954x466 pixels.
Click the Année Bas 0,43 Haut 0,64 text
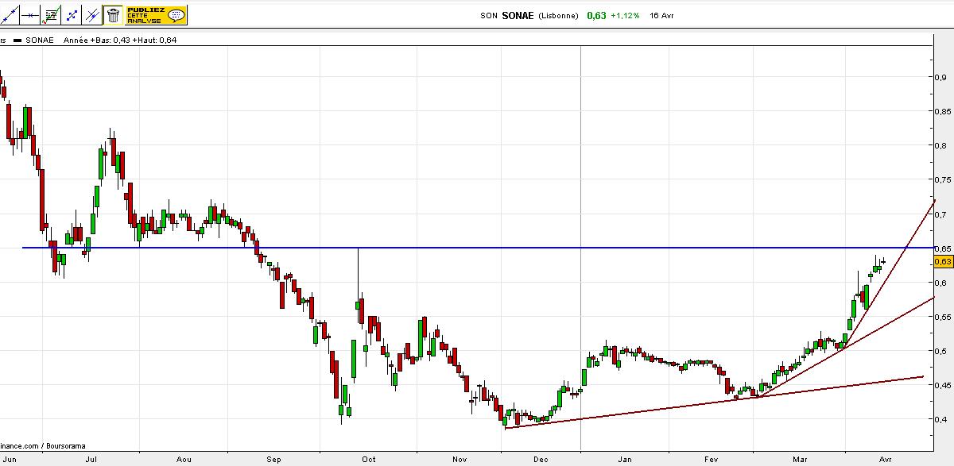120,40
